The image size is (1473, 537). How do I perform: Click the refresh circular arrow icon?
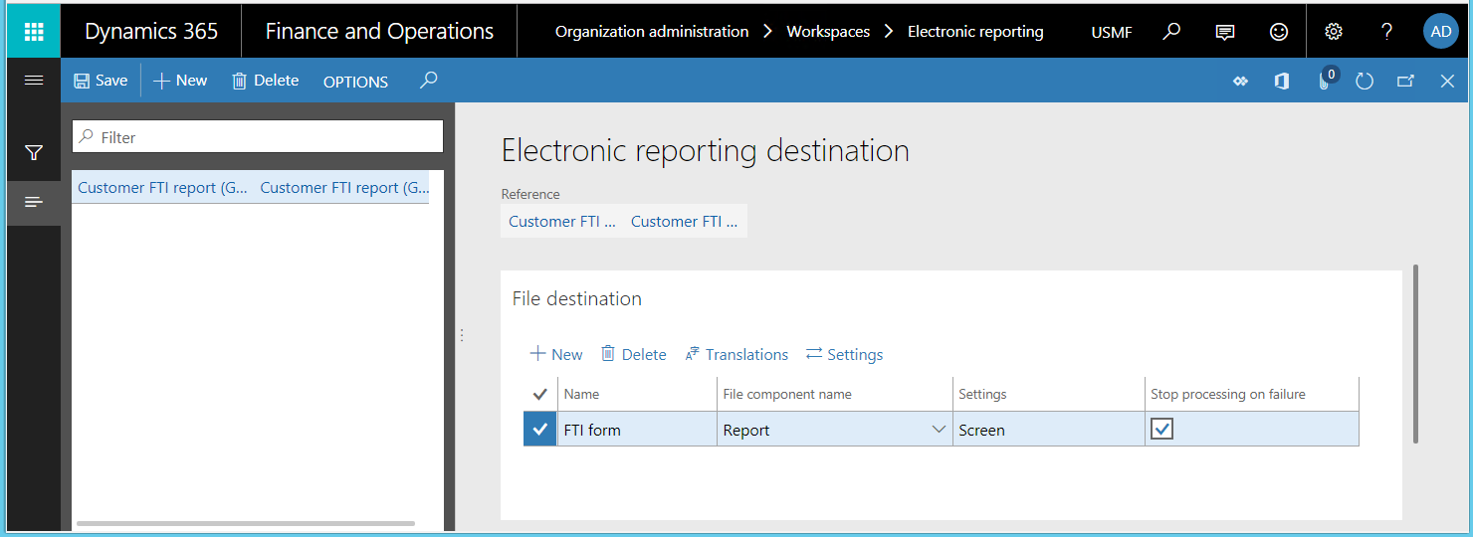pyautogui.click(x=1365, y=82)
